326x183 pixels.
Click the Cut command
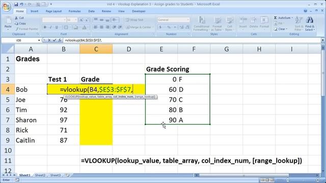tap(19, 18)
